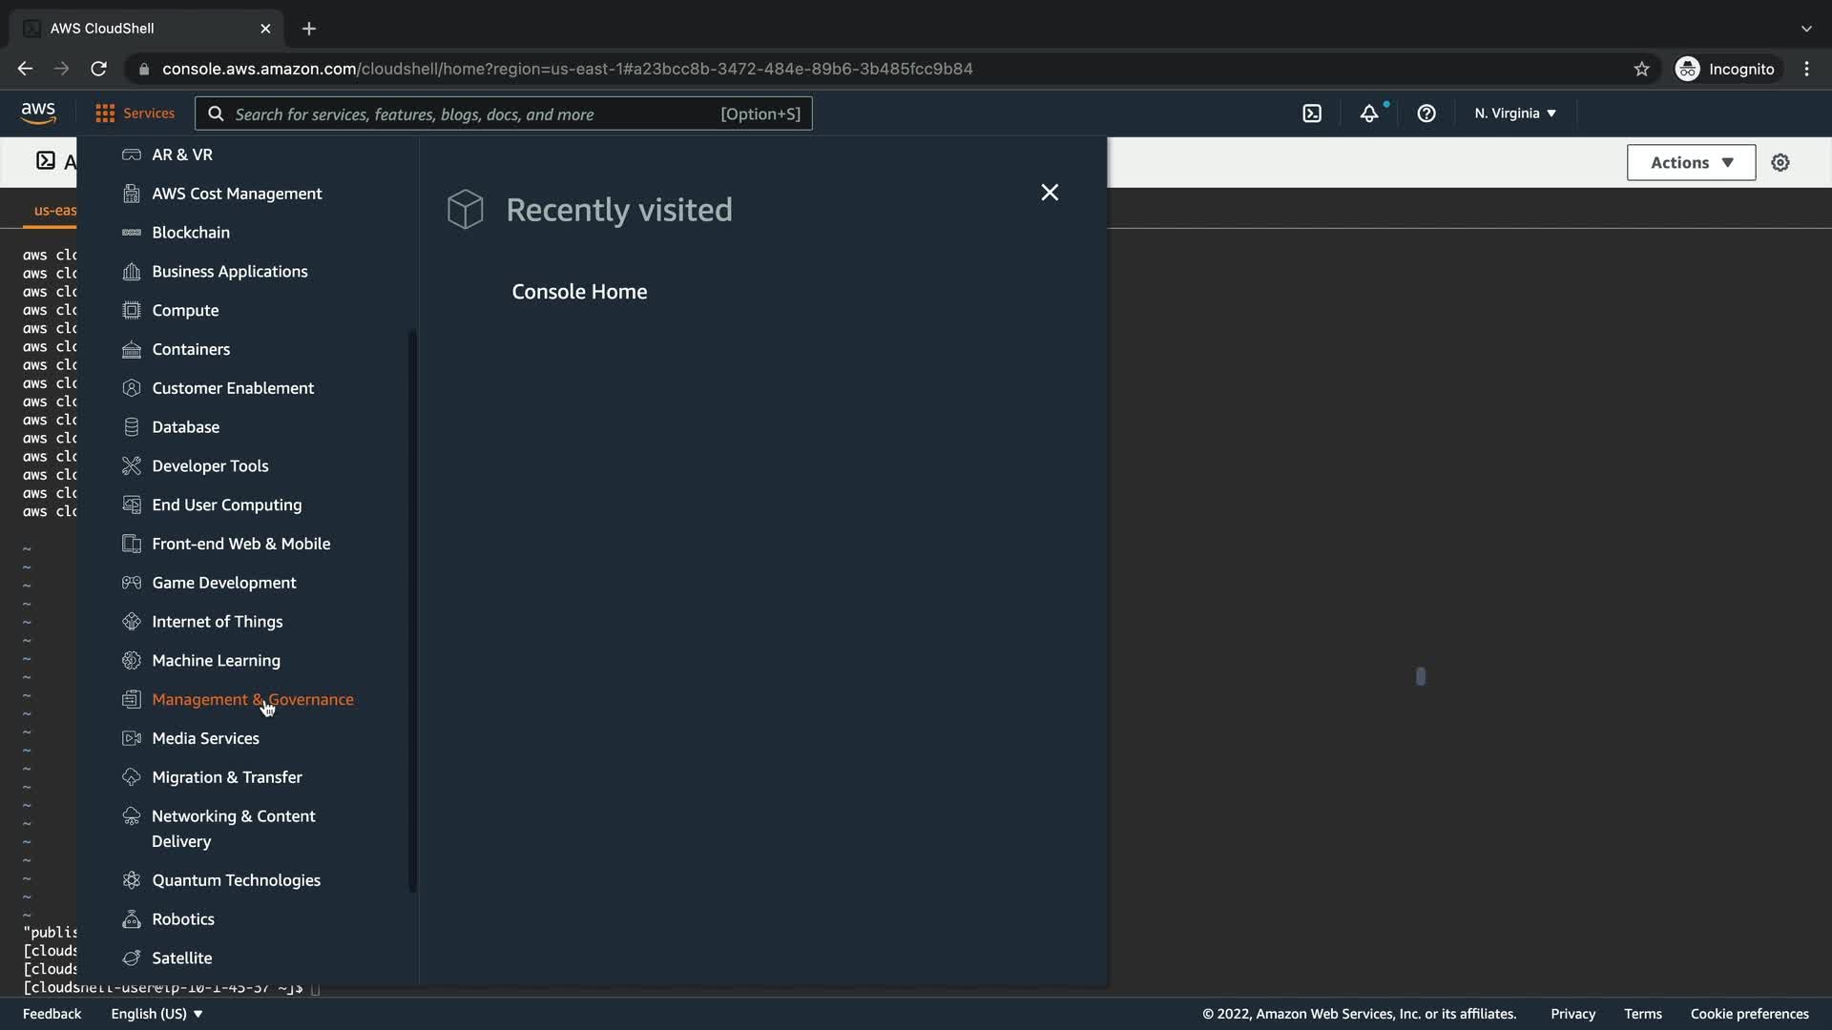Expand the Actions dropdown

pos(1691,163)
